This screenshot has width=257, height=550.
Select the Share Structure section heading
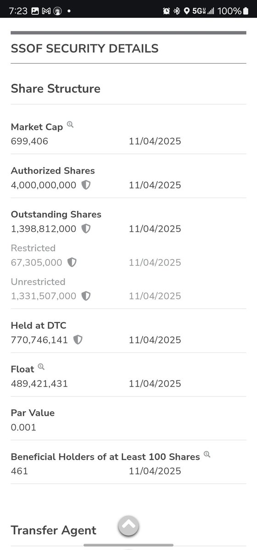tap(56, 88)
